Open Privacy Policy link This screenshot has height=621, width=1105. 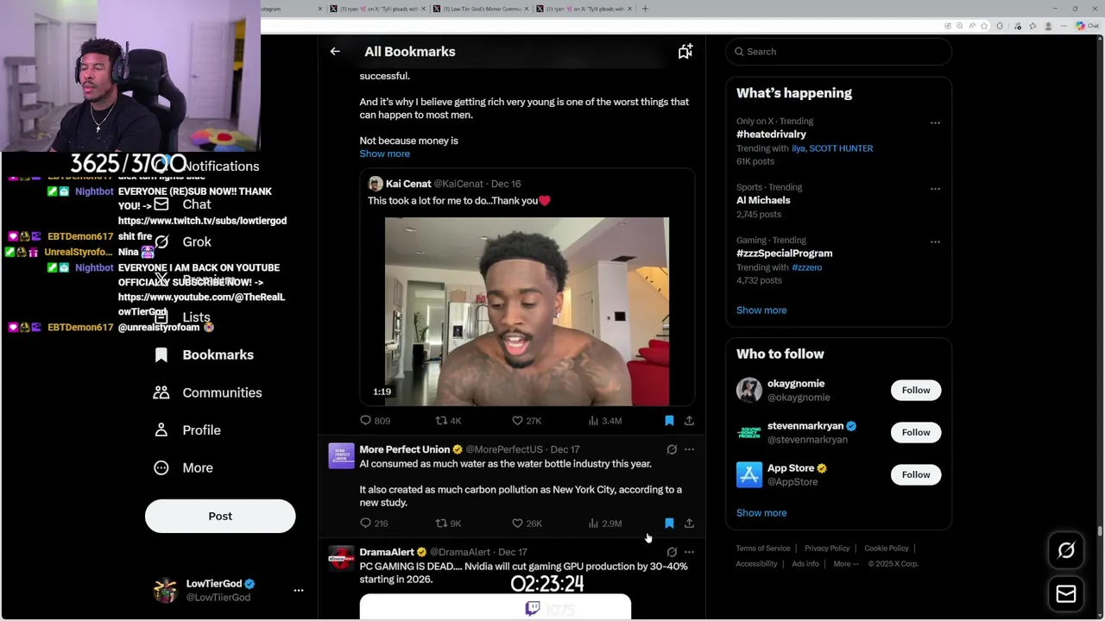(827, 549)
